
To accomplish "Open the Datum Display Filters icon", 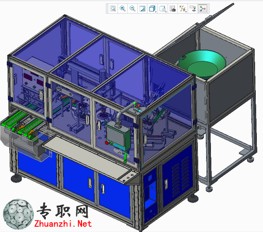I will coord(183,9).
